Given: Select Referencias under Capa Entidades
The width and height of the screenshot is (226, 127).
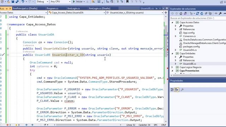Looking at the screenshot, I should pos(189,60).
